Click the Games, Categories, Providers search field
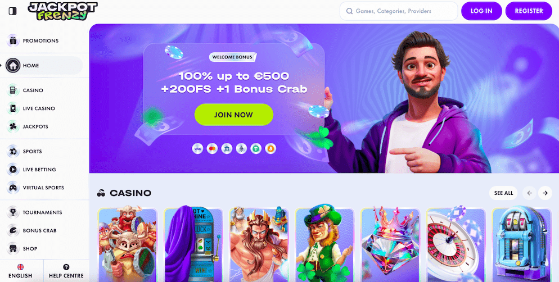559x282 pixels. [399, 11]
